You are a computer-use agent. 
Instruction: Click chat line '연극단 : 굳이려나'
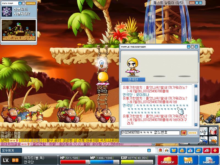click(136, 95)
